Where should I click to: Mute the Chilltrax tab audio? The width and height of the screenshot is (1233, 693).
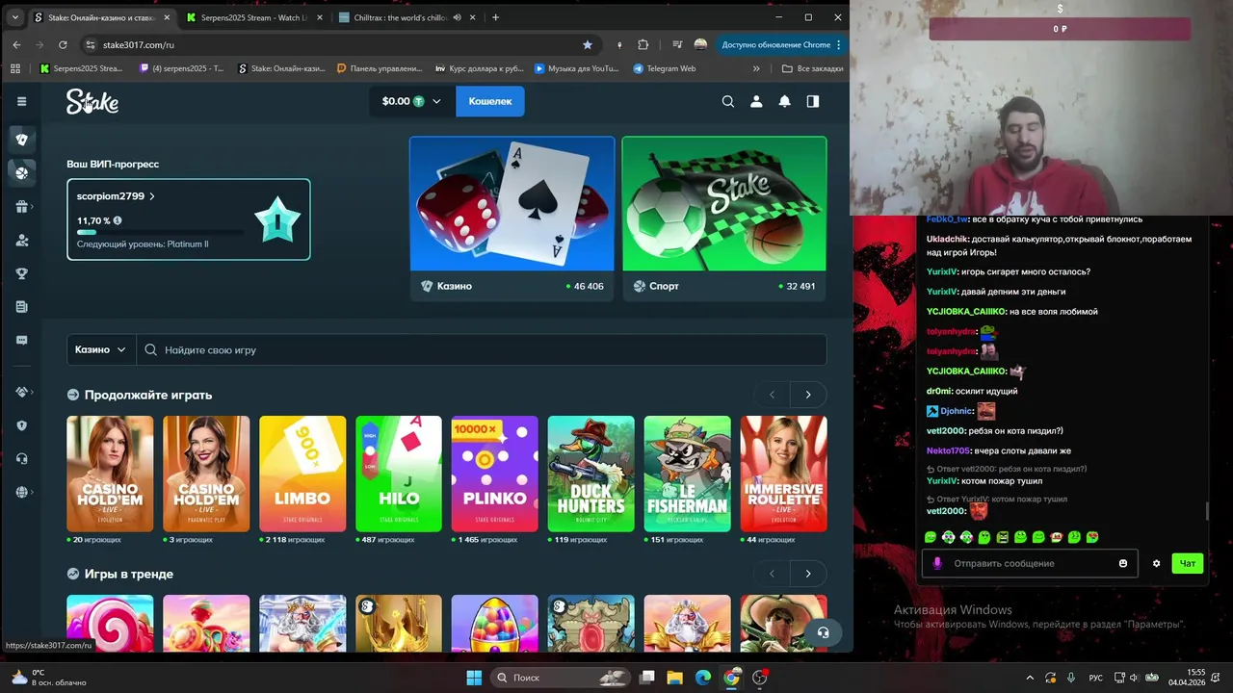tap(457, 17)
